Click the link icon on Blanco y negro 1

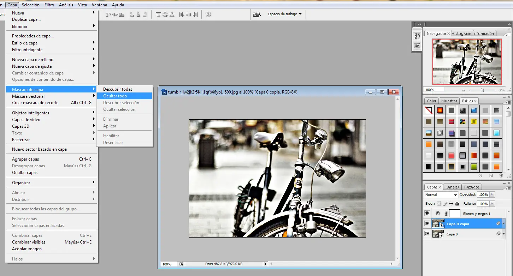pyautogui.click(x=446, y=213)
